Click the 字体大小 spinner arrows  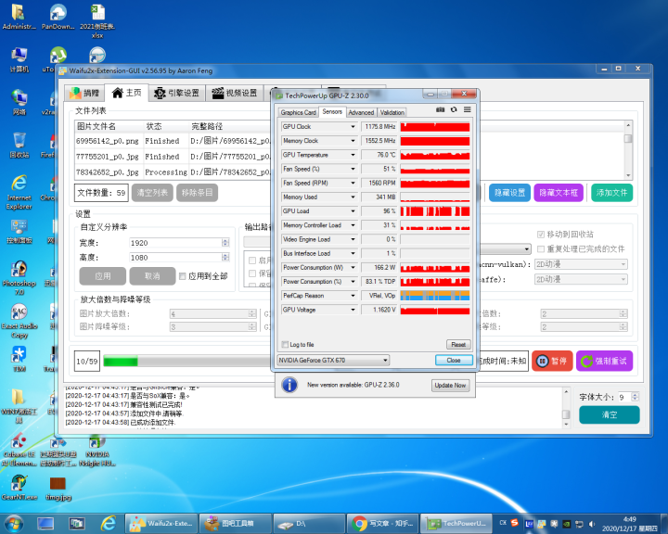tap(635, 397)
